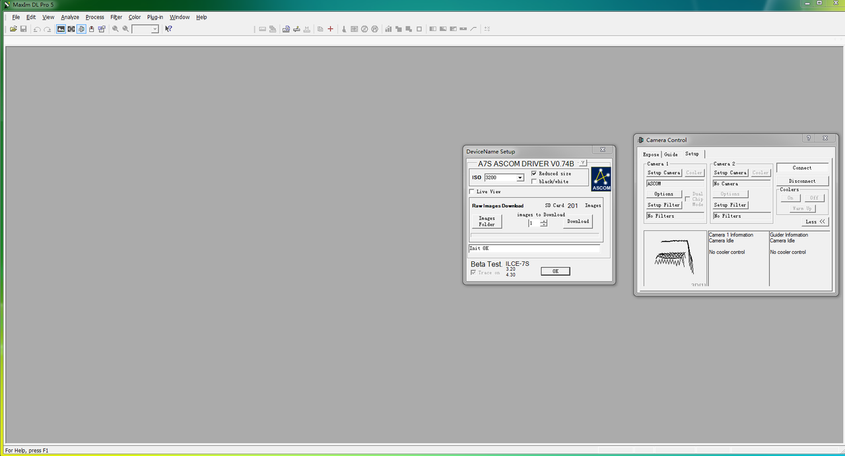Click Setup Filter under Camera 1
The image size is (845, 456).
coord(663,205)
